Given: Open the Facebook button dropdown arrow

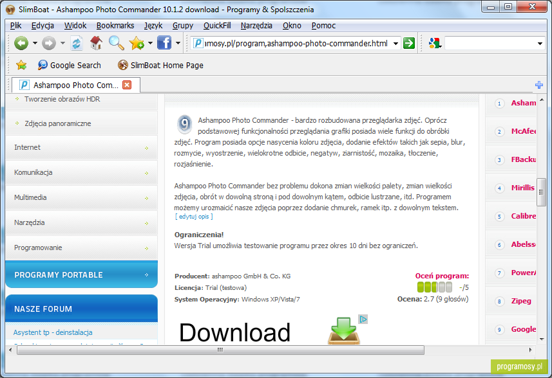Looking at the screenshot, I should coord(178,43).
